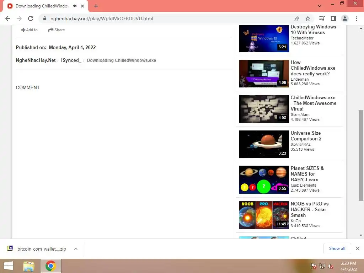364x273 pixels.
Task: Toggle the Chrome side panel
Action: [333, 18]
